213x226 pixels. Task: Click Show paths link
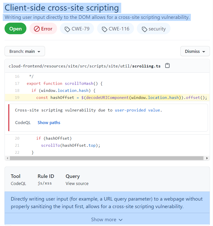coord(49,123)
